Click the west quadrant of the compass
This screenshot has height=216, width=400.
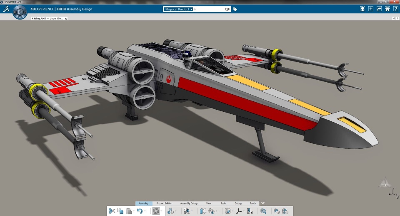point(15,12)
